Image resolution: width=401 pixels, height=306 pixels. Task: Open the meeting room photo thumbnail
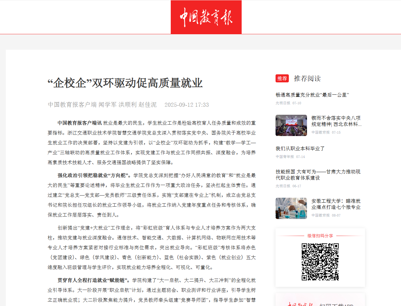[291, 125]
